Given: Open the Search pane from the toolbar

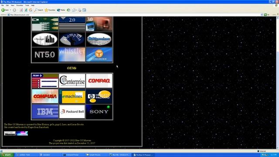Looking at the screenshot, I should point(39,10).
